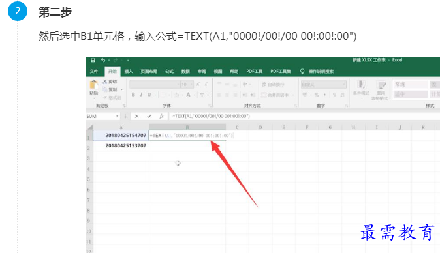
Task: Click the comma style icon
Action: [324, 95]
